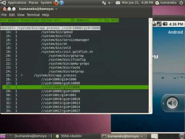Open the terminal File menu
Screen dimensions: 185x139
click(4, 15)
